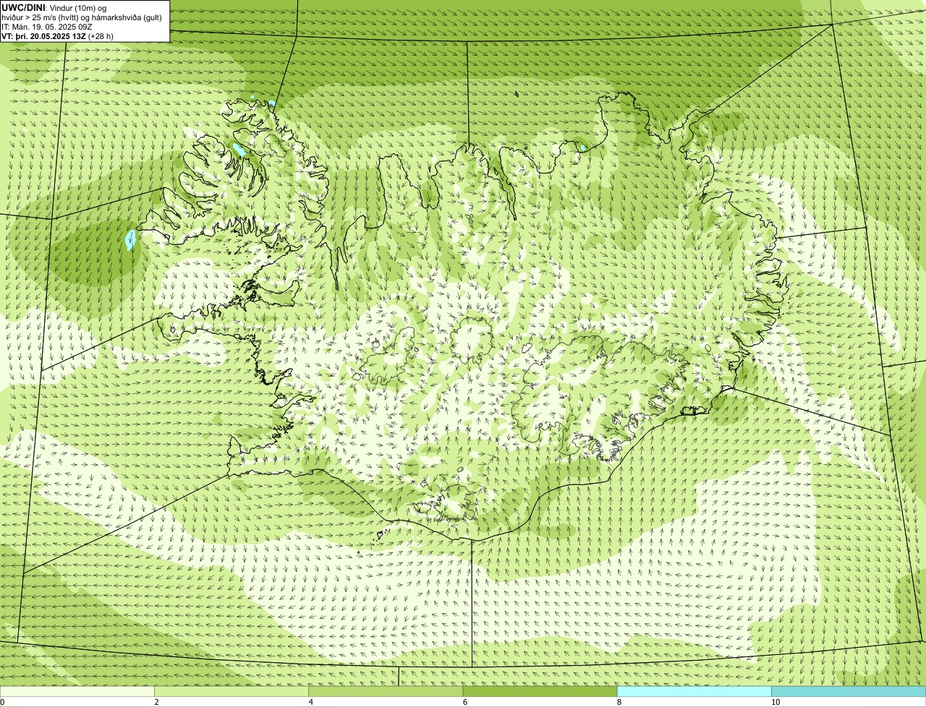Click the 4–6 m/s medium green legend segment

[x=386, y=692]
